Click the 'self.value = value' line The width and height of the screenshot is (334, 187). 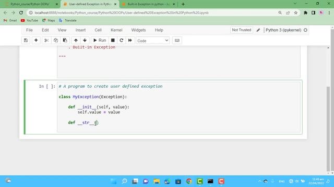[x=99, y=112]
